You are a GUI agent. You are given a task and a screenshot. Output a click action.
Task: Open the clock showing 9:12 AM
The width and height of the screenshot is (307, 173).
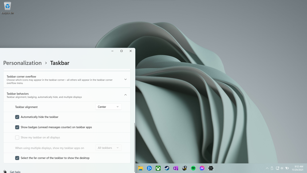pyautogui.click(x=297, y=168)
